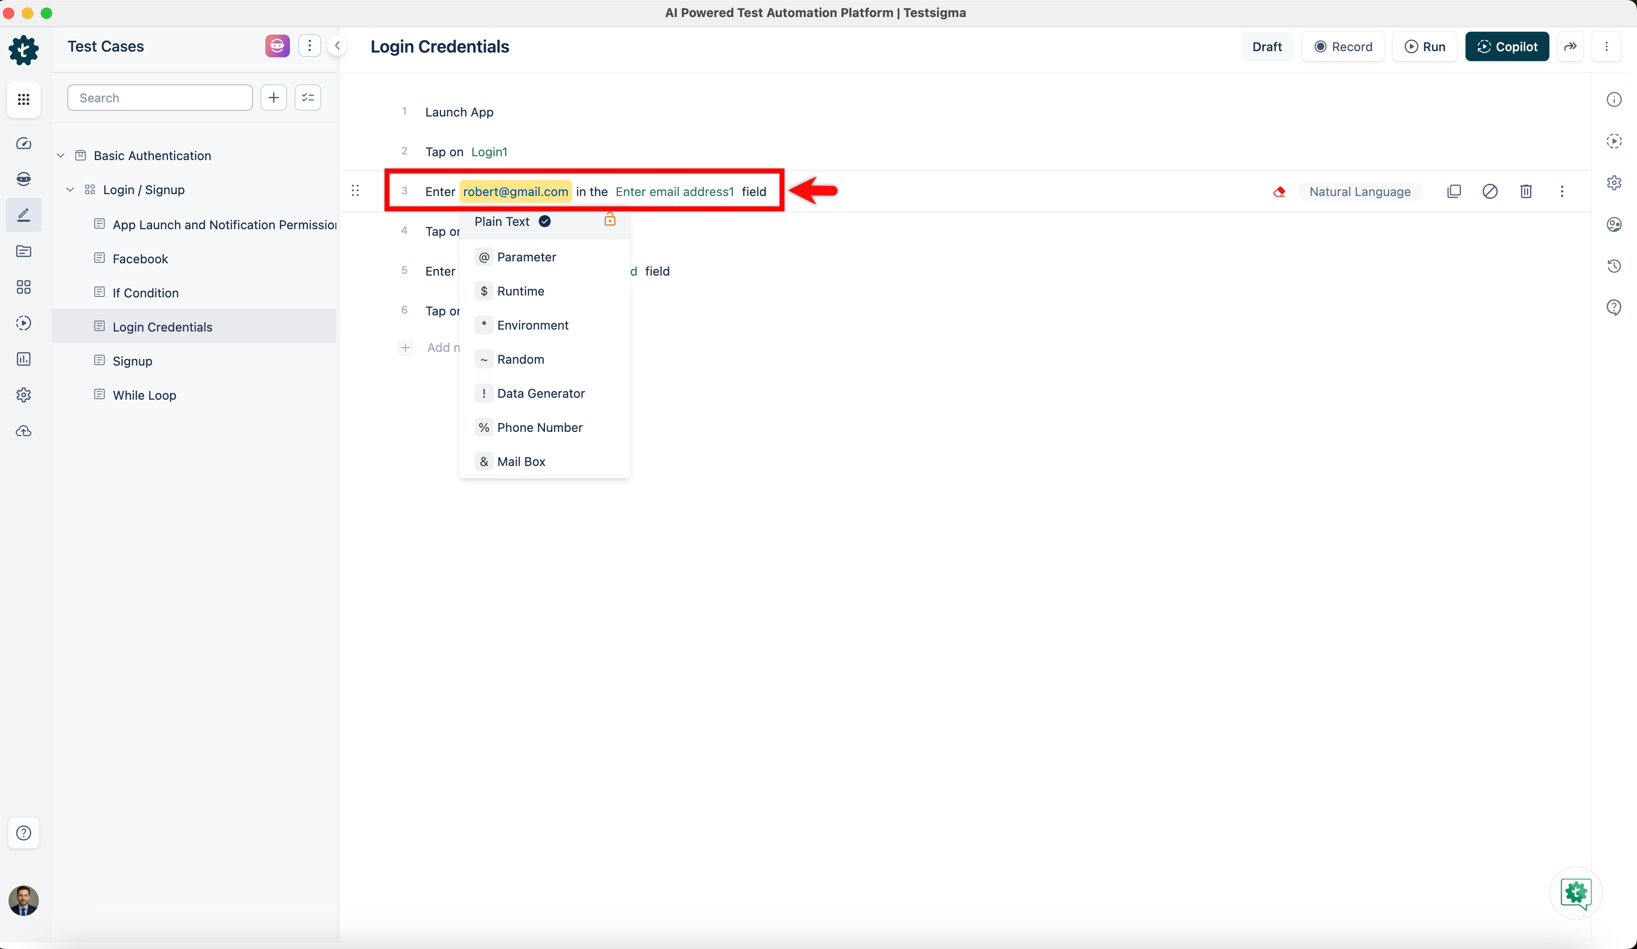Click the Testsigma gear logo

(x=23, y=50)
